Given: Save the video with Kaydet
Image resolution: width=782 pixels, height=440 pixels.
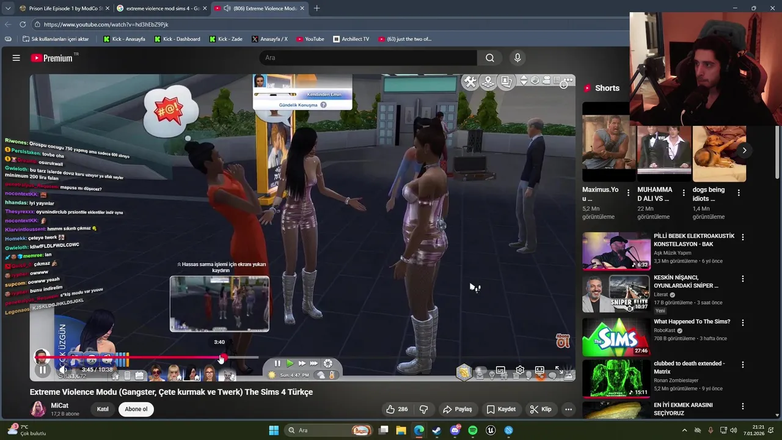Looking at the screenshot, I should pos(501,409).
